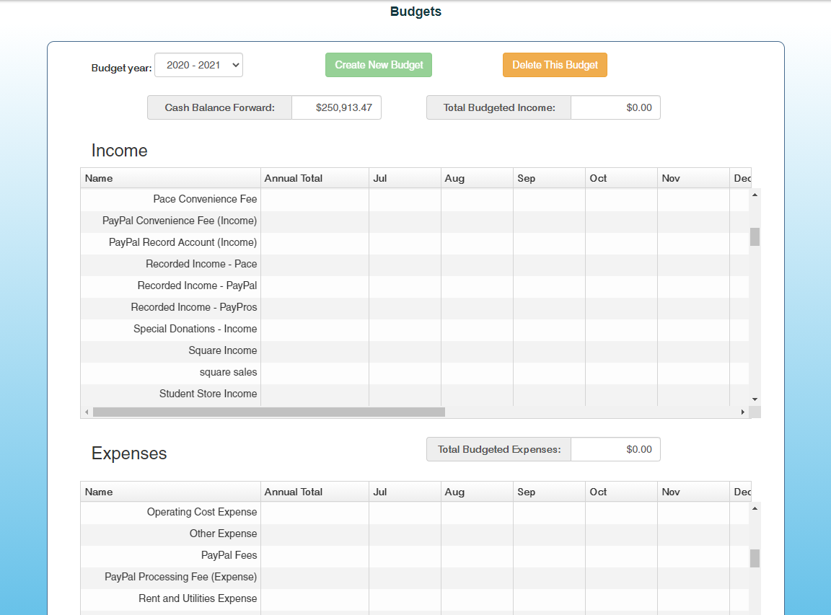Select Annual Total cell for Square Income
The image size is (831, 615).
point(315,350)
